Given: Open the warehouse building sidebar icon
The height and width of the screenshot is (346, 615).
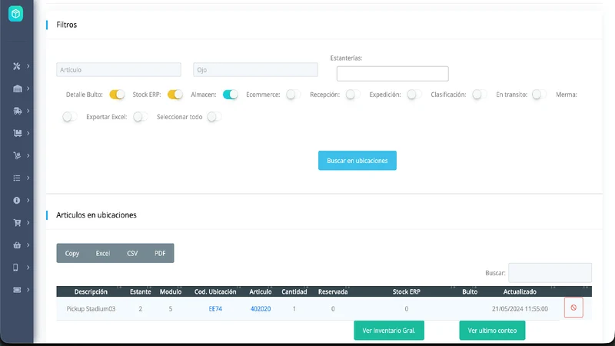Looking at the screenshot, I should [17, 88].
